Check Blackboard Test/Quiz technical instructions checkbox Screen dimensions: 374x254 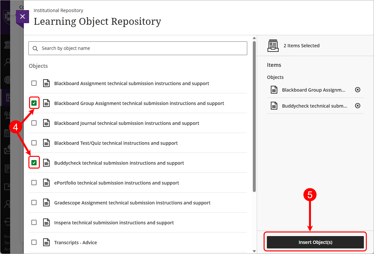tap(34, 143)
